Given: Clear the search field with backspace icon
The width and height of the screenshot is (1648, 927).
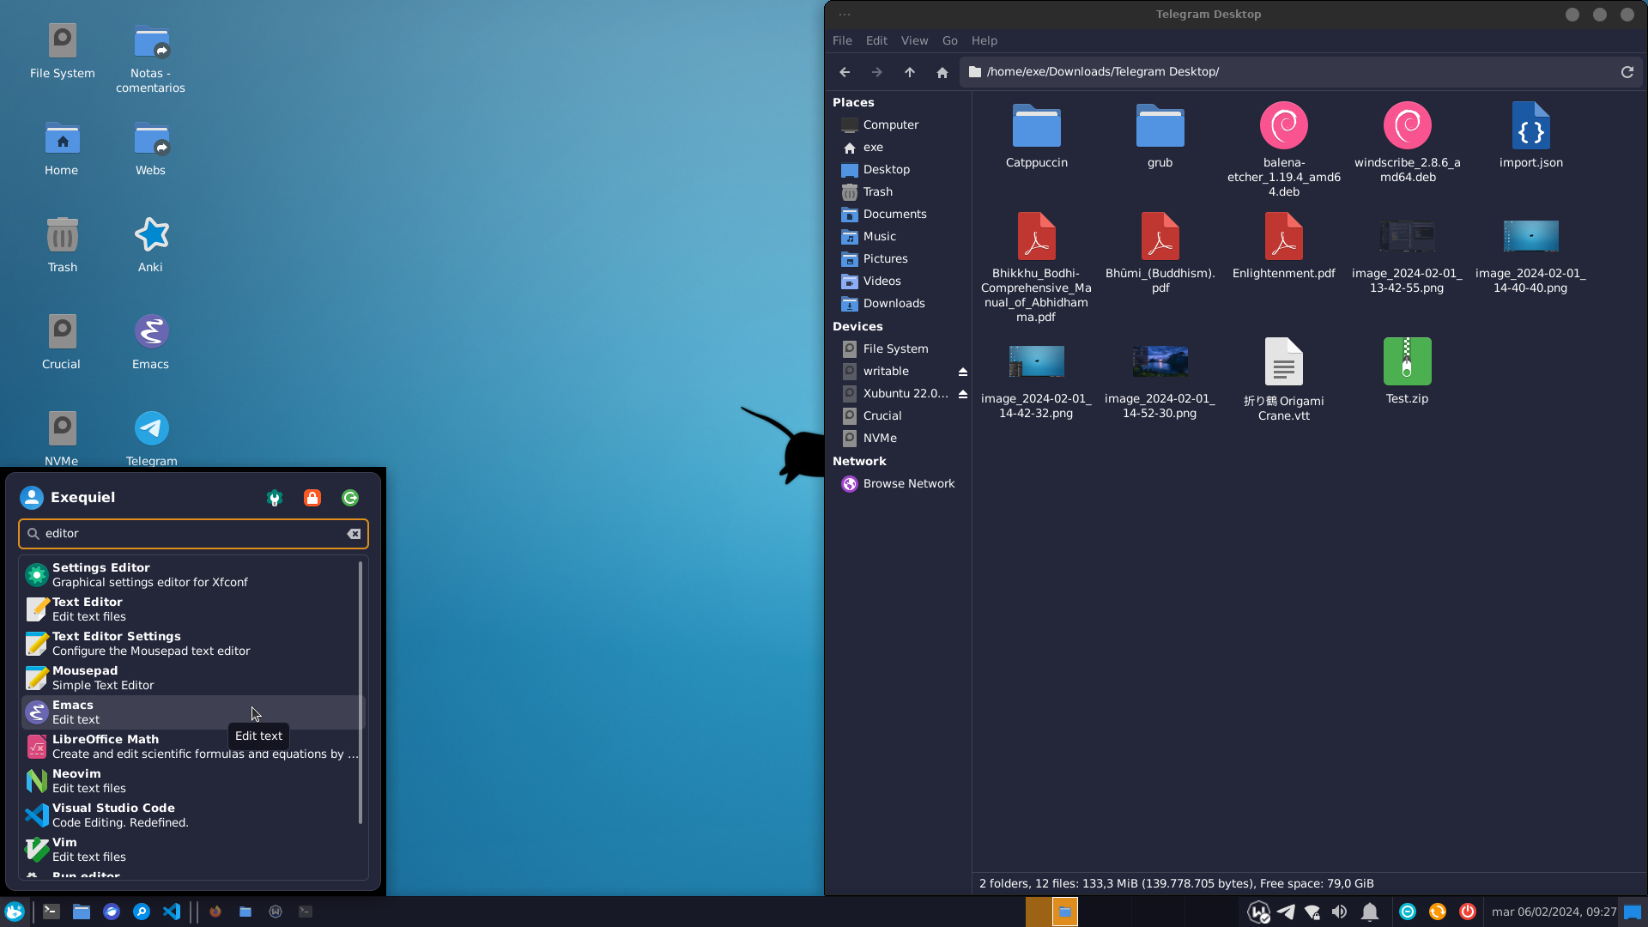Looking at the screenshot, I should pyautogui.click(x=354, y=534).
